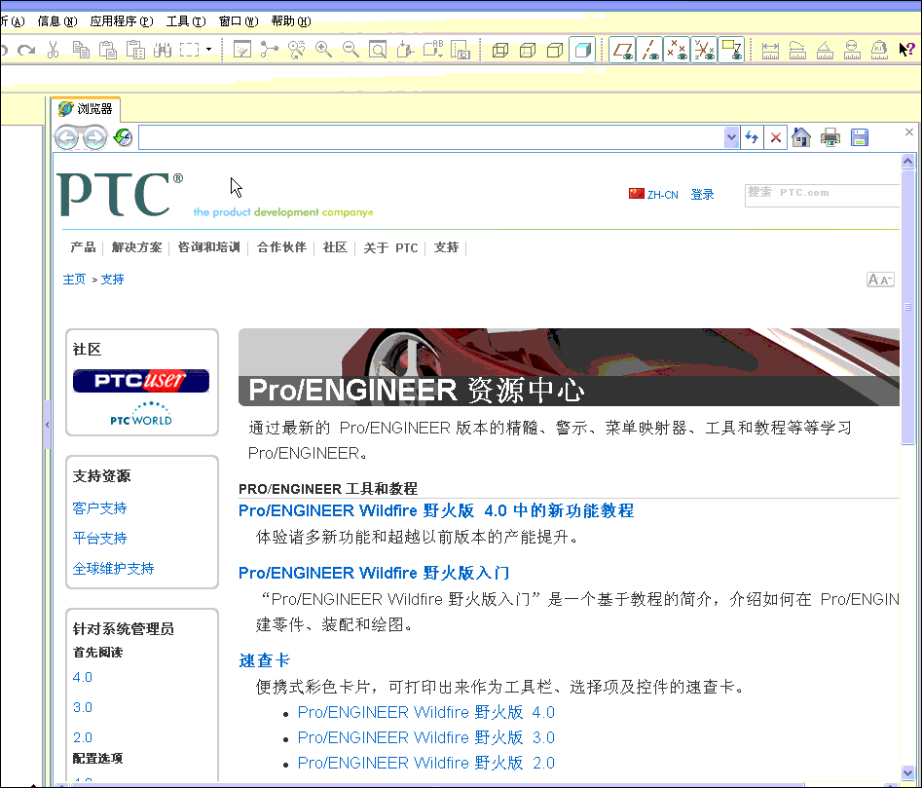Click the orient mode icon
The width and height of the screenshot is (922, 788).
[x=296, y=50]
